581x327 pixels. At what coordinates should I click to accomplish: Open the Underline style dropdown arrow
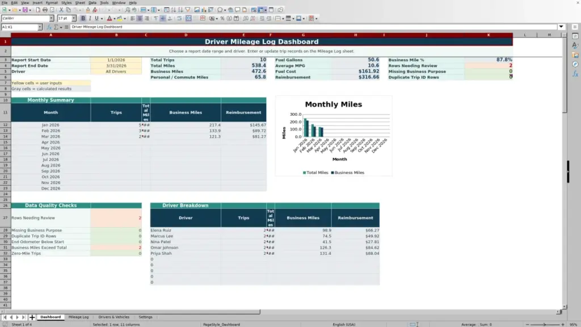102,18
